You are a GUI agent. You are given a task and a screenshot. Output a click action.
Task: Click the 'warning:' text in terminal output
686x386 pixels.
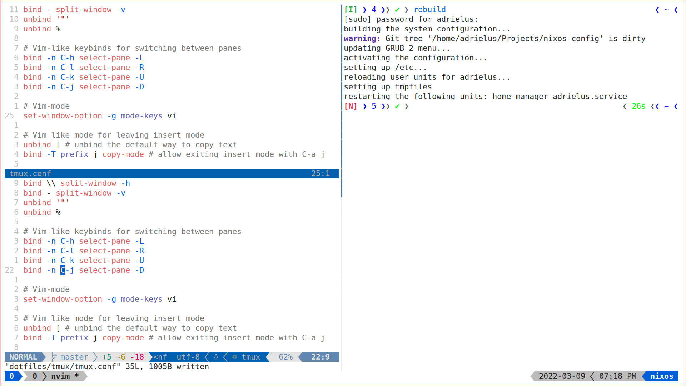(362, 39)
